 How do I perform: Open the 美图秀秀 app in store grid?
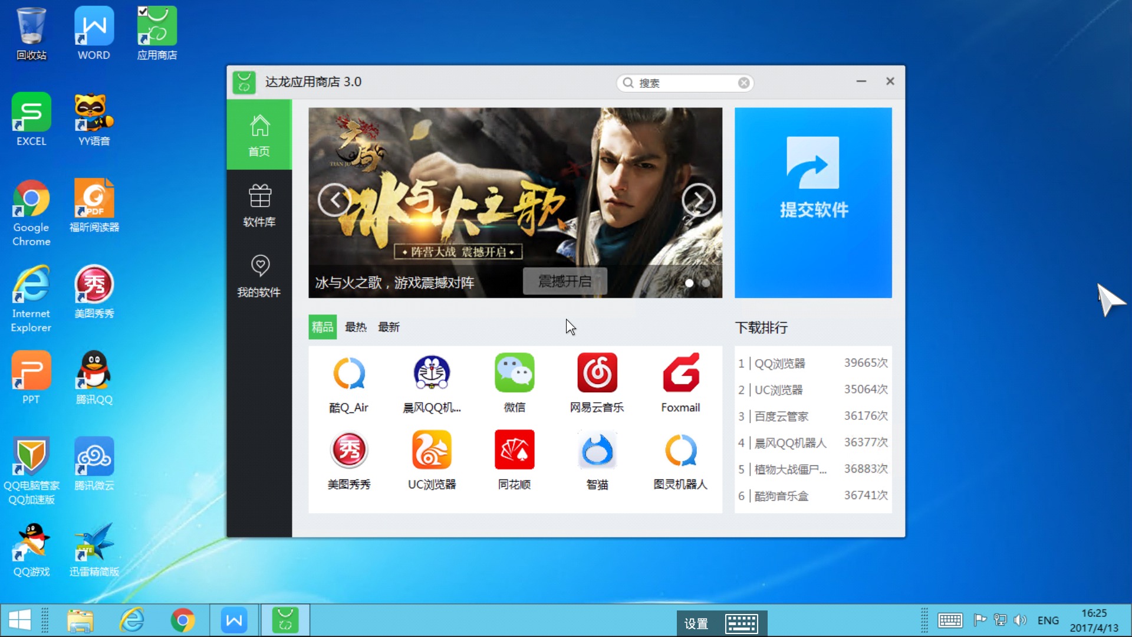(349, 450)
